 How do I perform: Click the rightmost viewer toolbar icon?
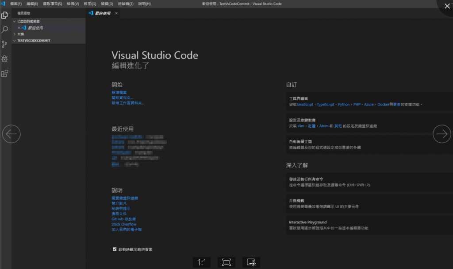tap(251, 262)
